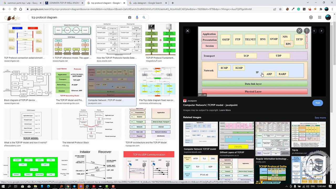This screenshot has width=336, height=189.
Task: Close the image preview panel
Action: pos(187,31)
